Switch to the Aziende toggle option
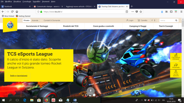Screen dimensions: 184x103 coord(35,20)
